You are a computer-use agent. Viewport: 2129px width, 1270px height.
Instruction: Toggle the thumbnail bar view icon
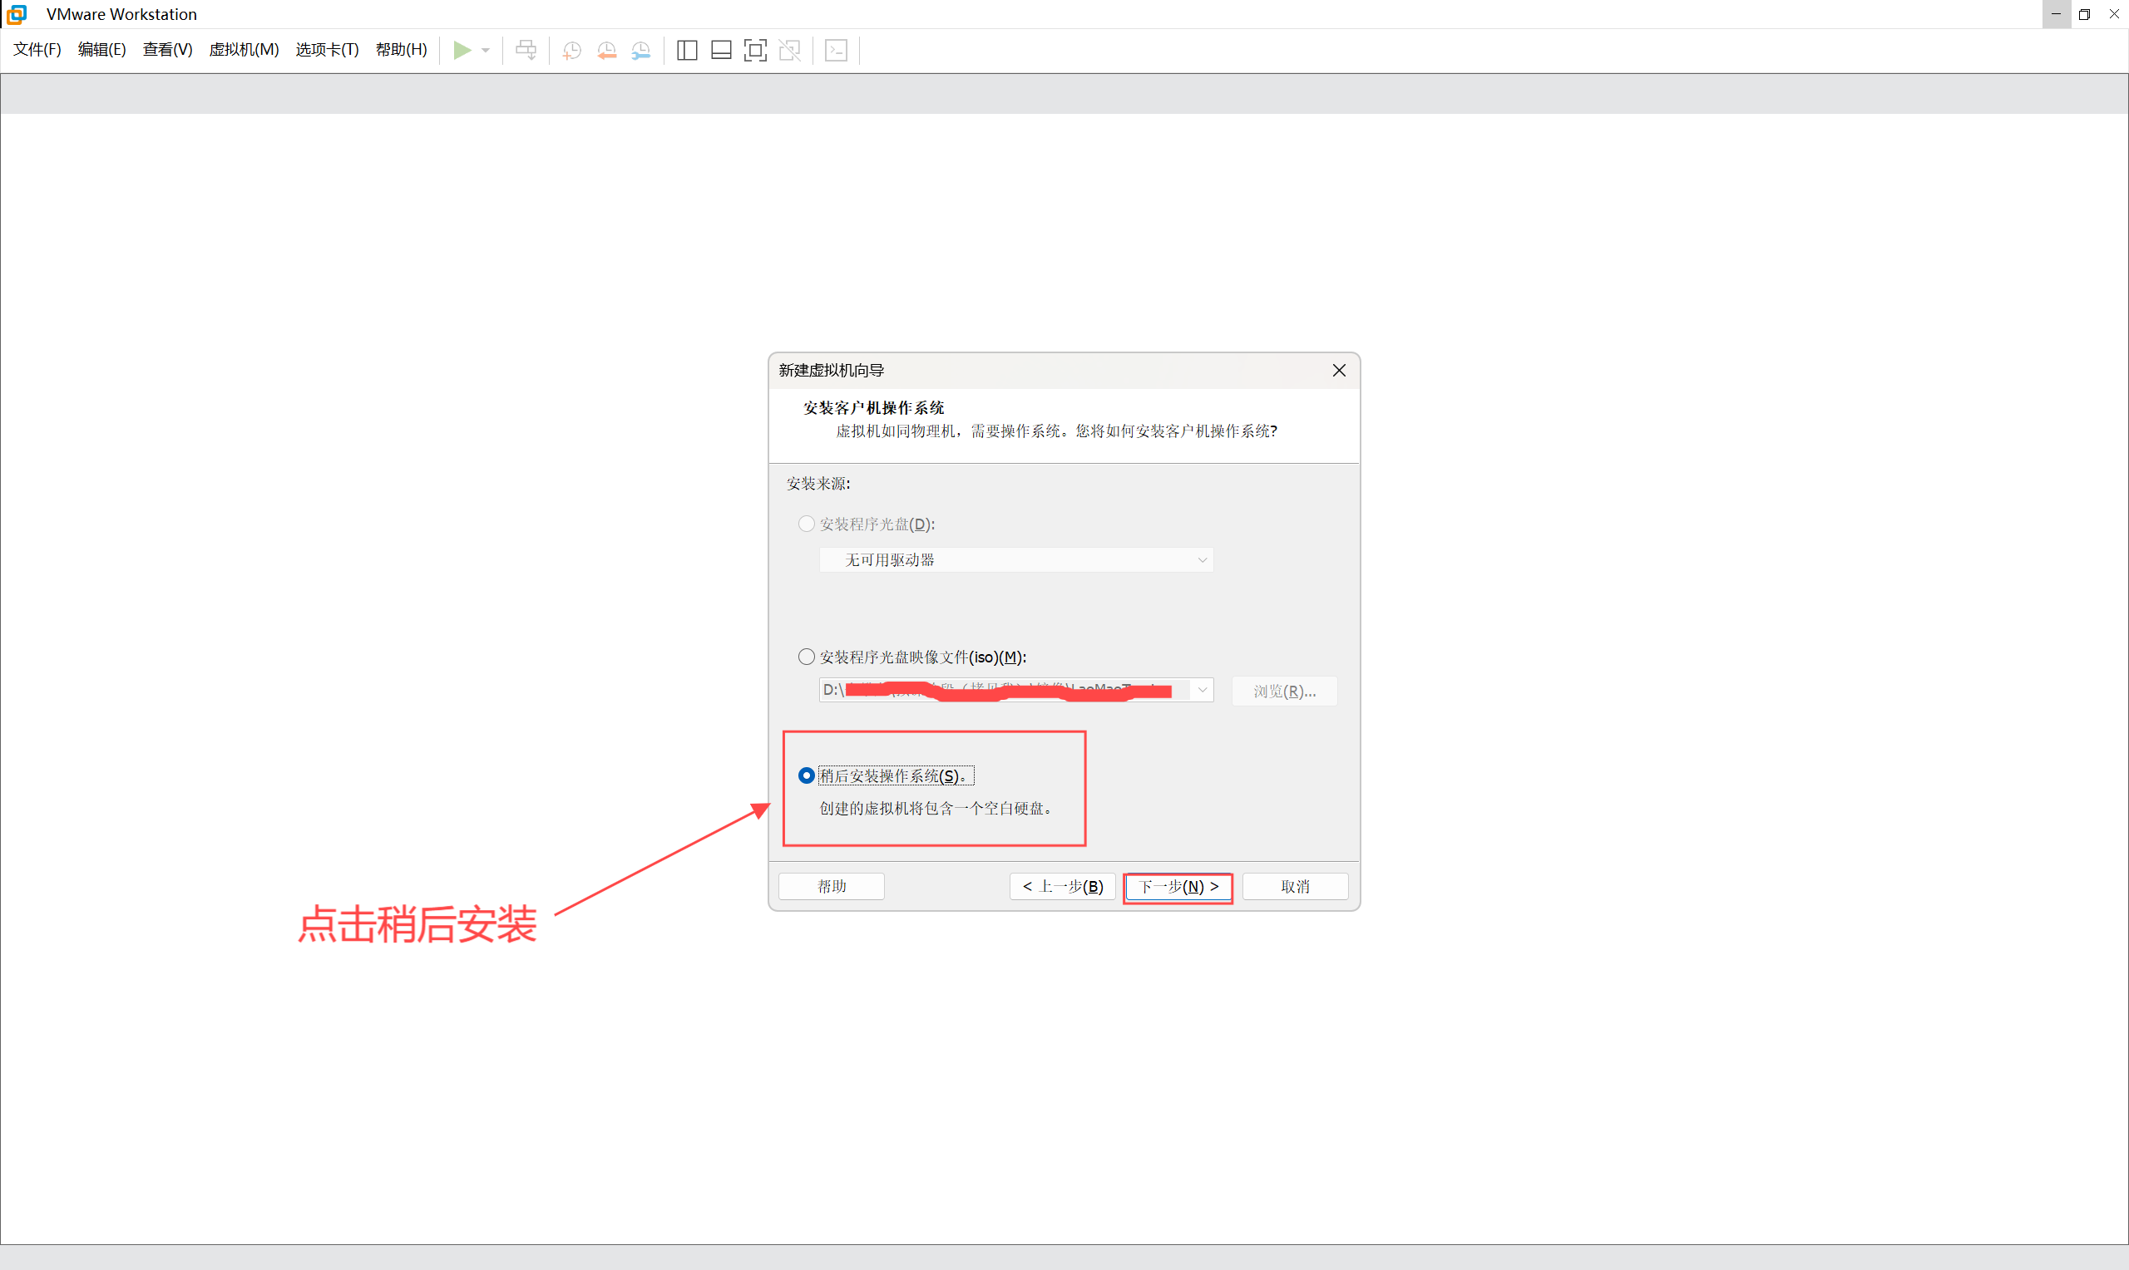tap(721, 51)
